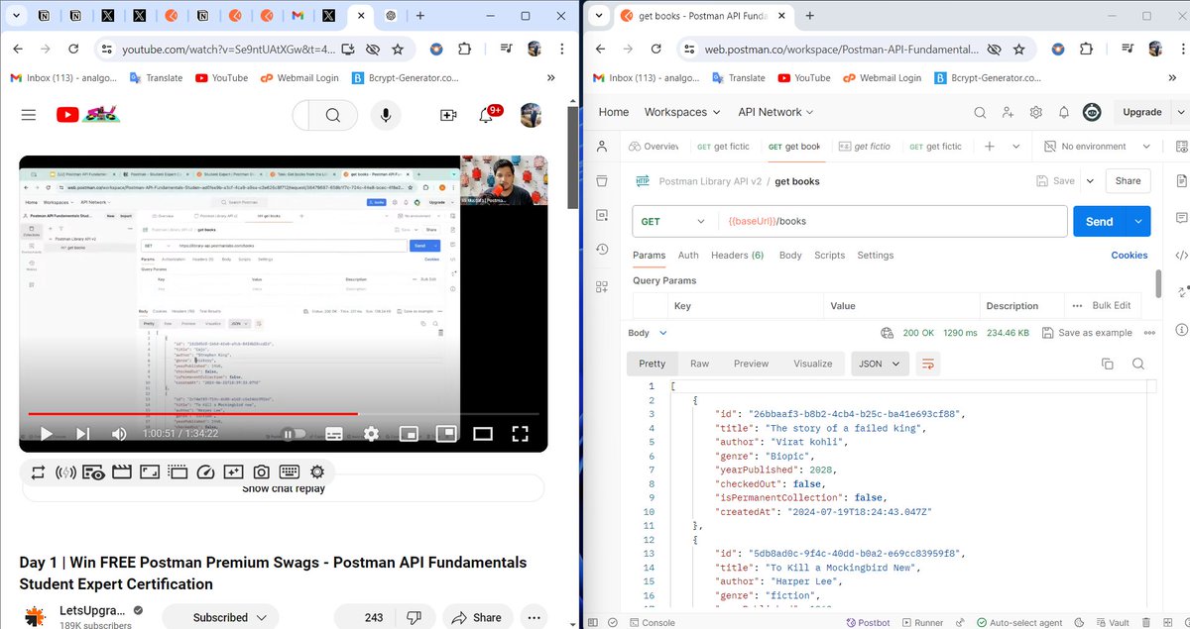Viewport: 1190px width, 629px height.
Task: Send the Postman request
Action: pos(1099,222)
